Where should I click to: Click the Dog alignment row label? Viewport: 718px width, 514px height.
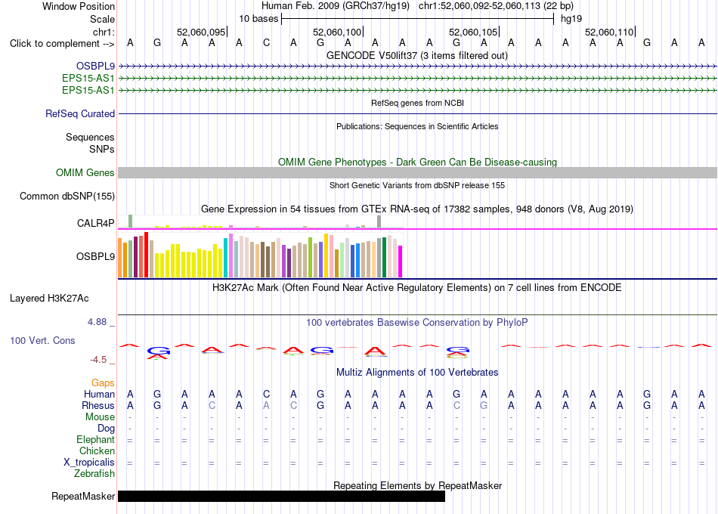(x=106, y=429)
